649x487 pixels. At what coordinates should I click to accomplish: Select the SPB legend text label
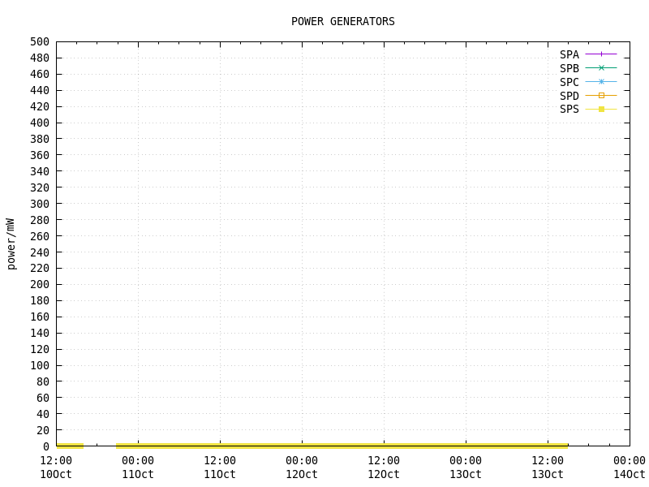coord(569,68)
